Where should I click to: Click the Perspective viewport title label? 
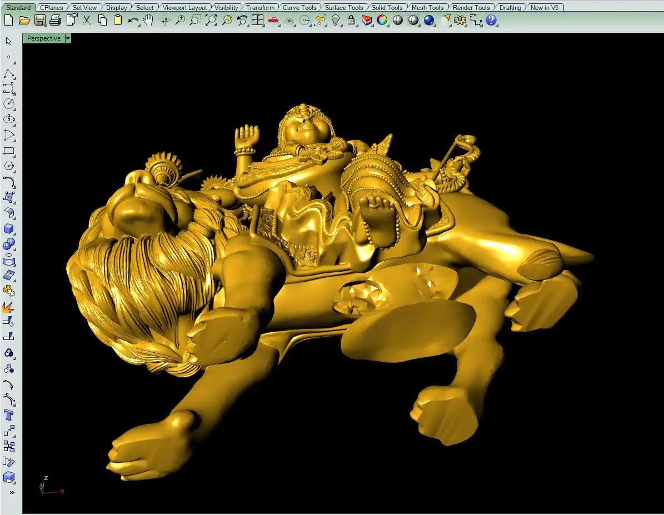pos(44,38)
